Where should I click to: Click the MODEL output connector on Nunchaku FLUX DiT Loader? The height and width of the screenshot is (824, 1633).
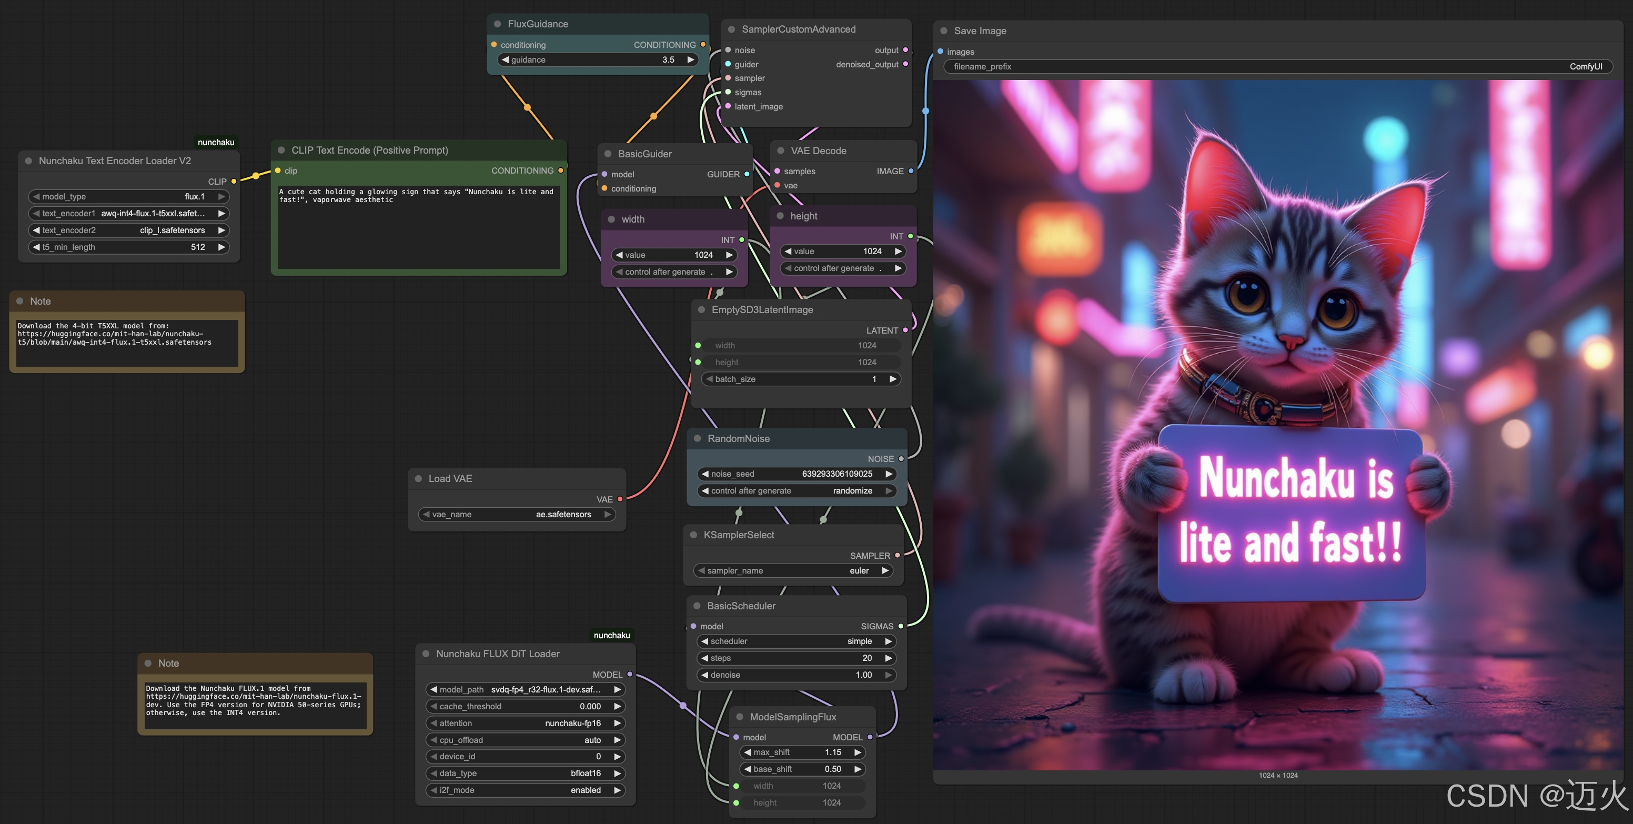630,675
